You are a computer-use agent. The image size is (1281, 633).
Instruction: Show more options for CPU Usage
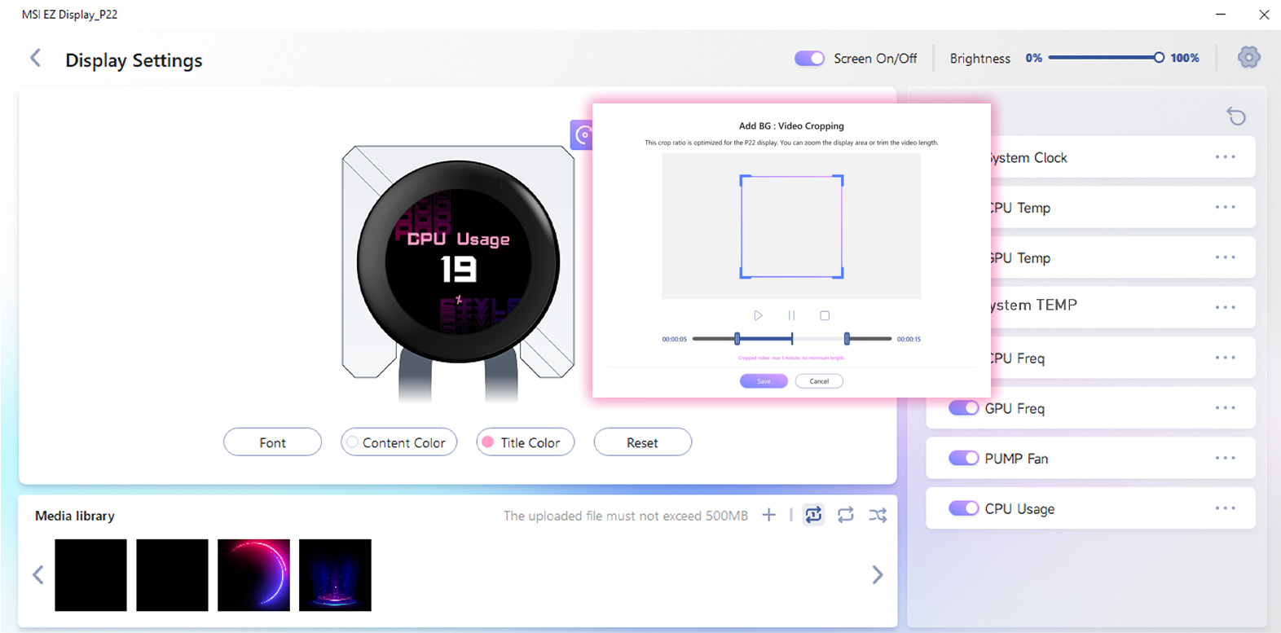(1225, 508)
